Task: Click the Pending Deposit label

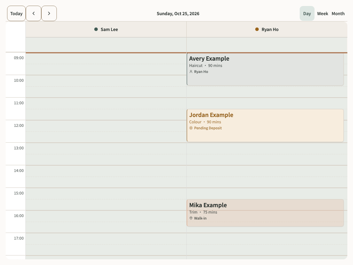Action: [x=208, y=128]
